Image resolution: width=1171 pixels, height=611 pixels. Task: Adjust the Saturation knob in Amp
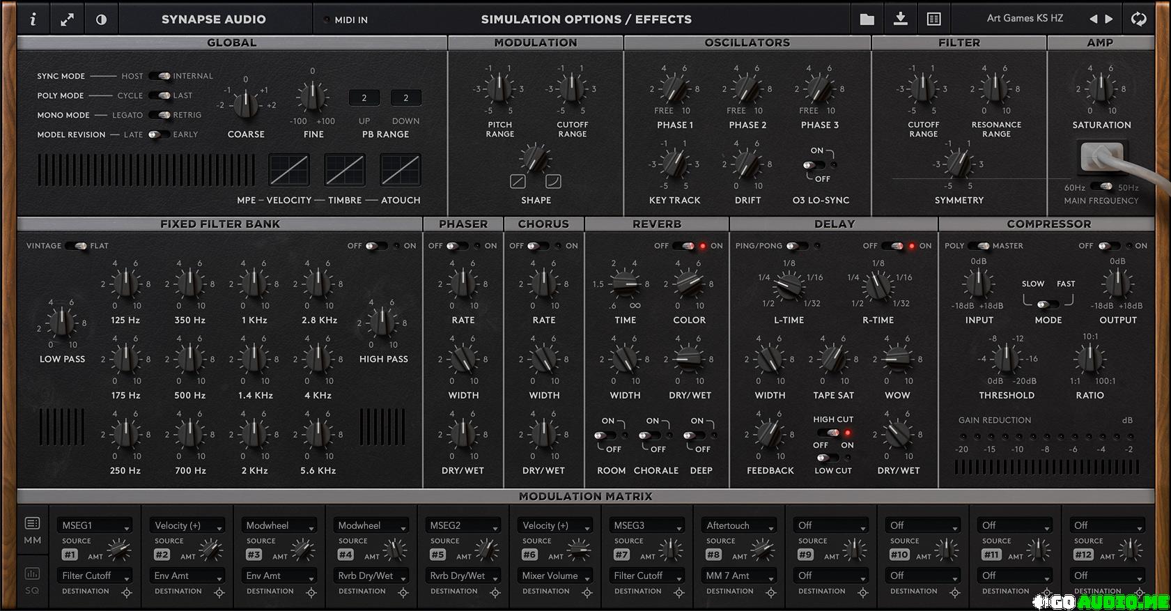[x=1101, y=88]
